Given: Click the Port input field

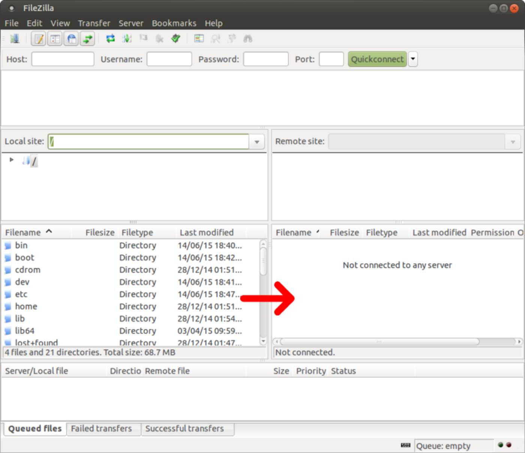Looking at the screenshot, I should point(331,59).
